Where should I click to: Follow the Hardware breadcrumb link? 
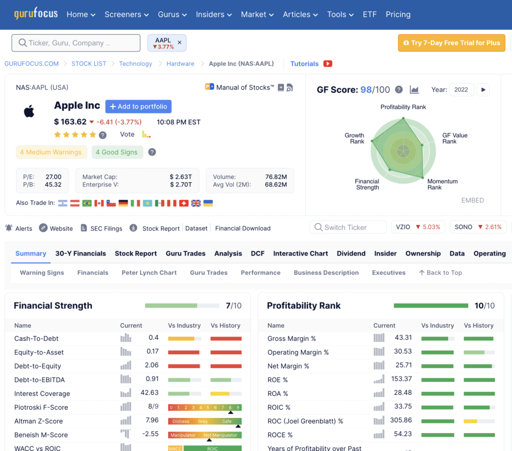180,63
